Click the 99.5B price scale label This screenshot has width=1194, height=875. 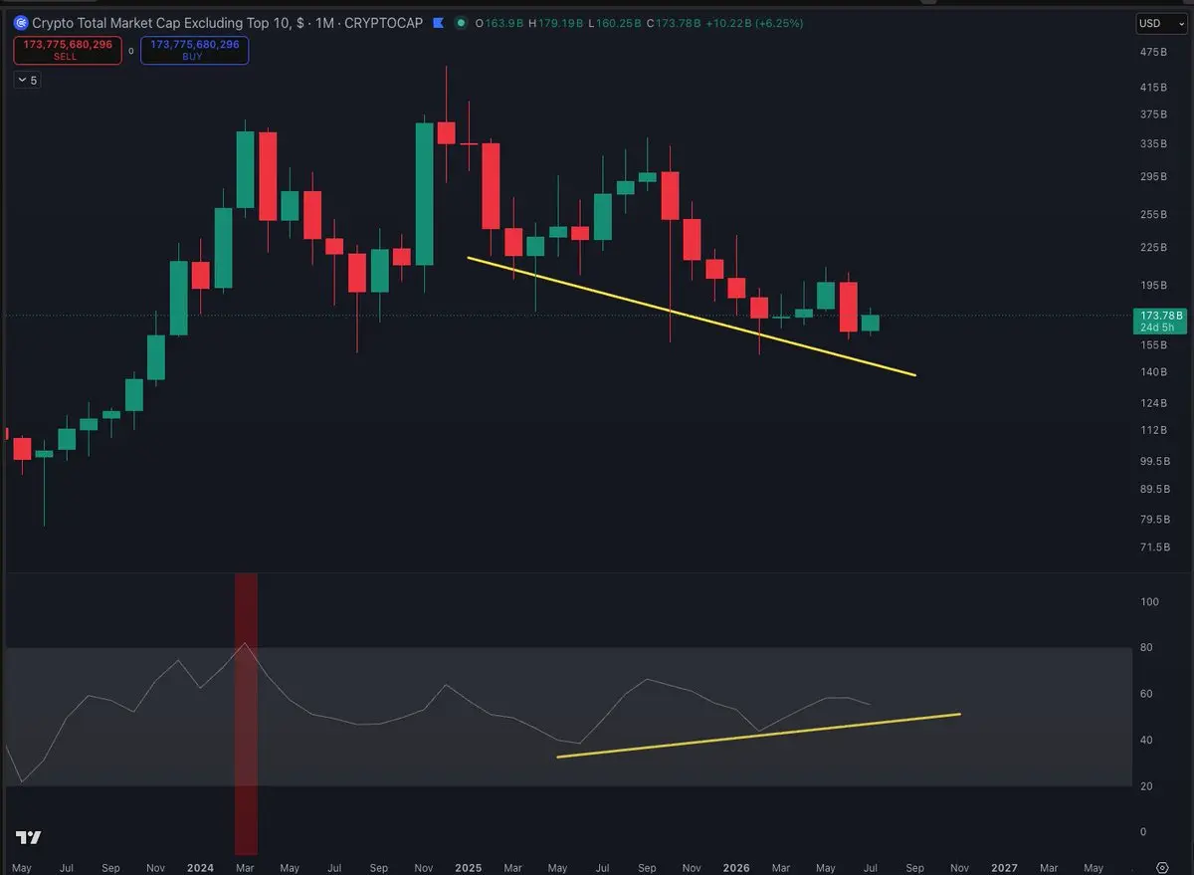point(1154,461)
